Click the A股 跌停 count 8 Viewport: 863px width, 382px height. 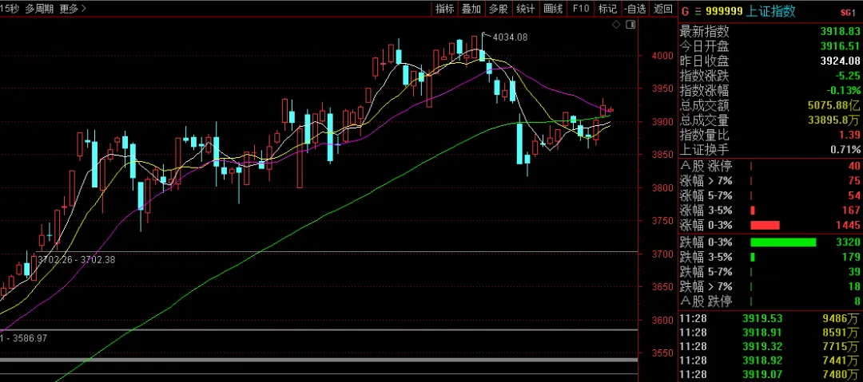pos(857,301)
